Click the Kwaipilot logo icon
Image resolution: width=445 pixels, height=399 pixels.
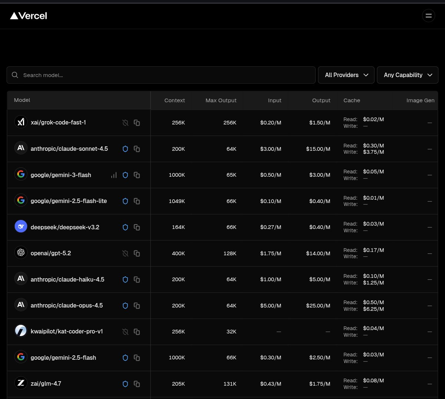(21, 330)
